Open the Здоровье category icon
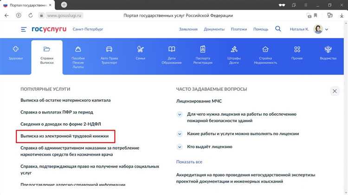This screenshot has width=348, height=195. (x=15, y=49)
